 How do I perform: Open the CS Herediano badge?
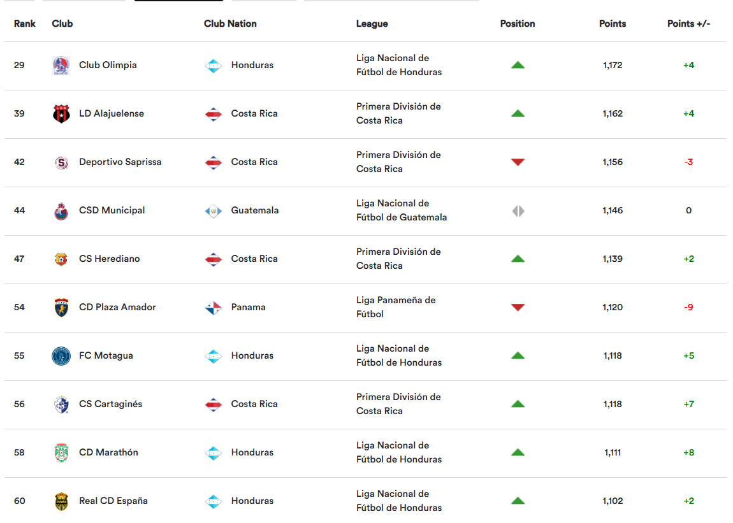tap(61, 259)
